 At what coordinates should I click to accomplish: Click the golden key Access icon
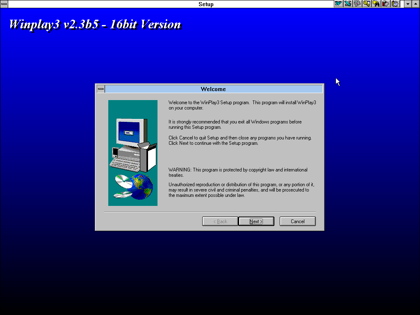tap(367, 4)
